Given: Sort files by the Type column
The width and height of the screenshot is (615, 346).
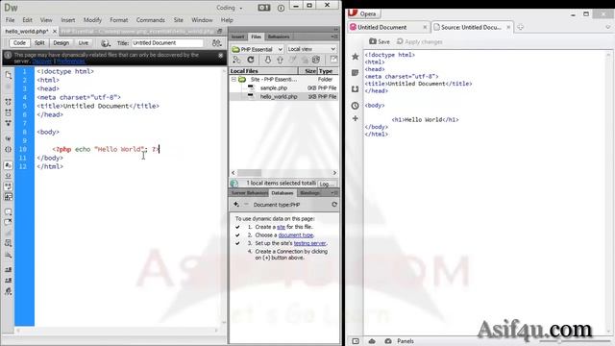Looking at the screenshot, I should tap(327, 71).
